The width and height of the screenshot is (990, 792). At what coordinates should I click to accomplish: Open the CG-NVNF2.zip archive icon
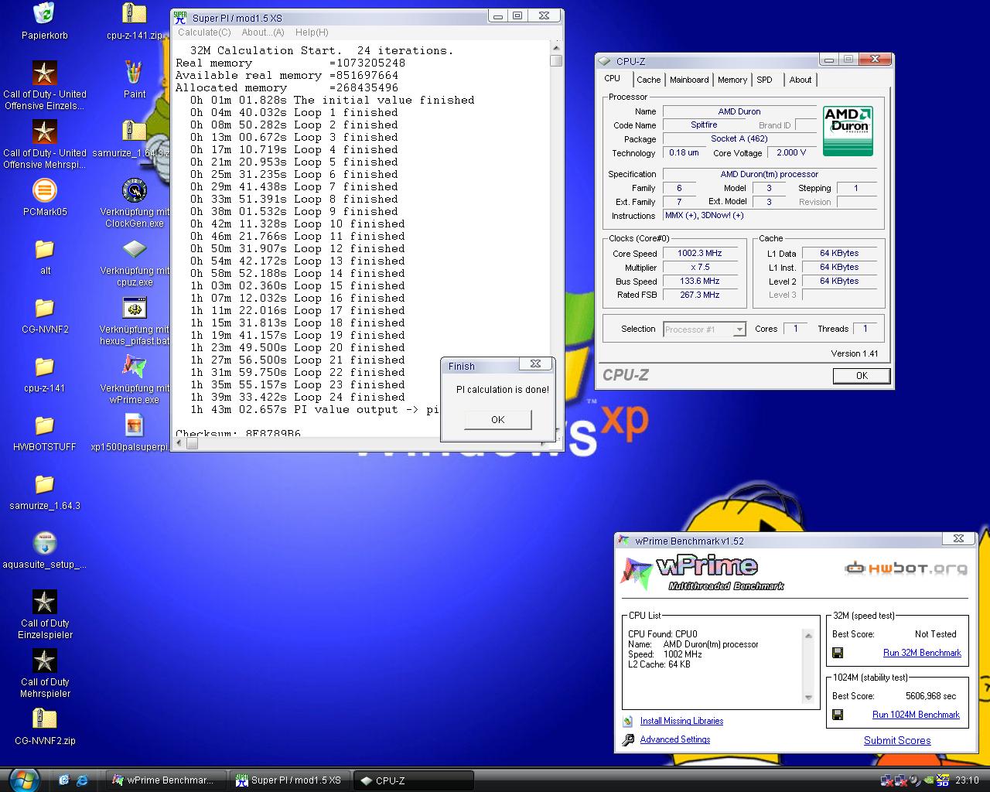tap(45, 719)
